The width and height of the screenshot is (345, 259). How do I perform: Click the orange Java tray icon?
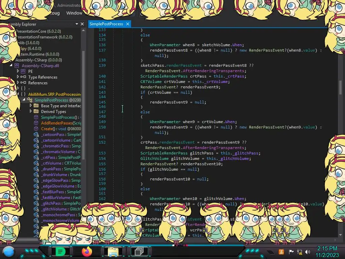(281, 252)
